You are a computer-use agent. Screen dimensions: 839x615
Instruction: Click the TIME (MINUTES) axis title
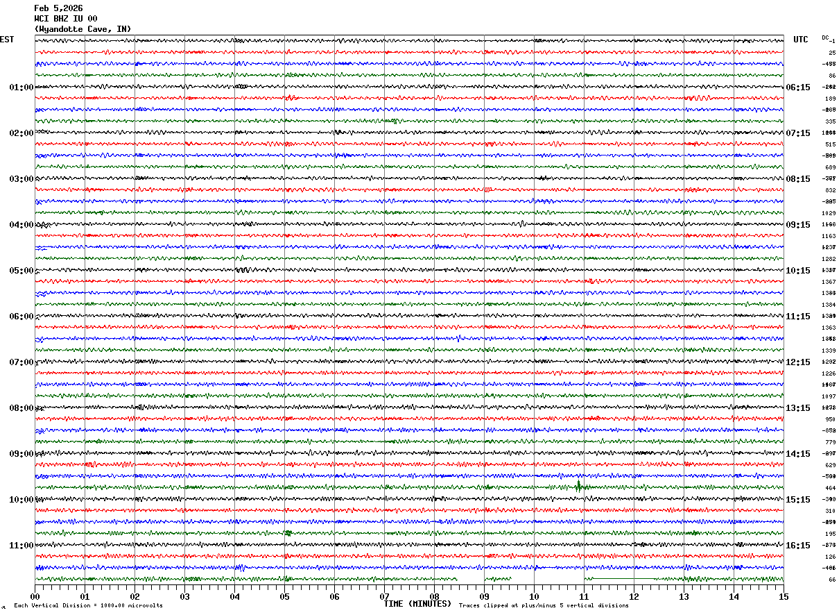417,604
